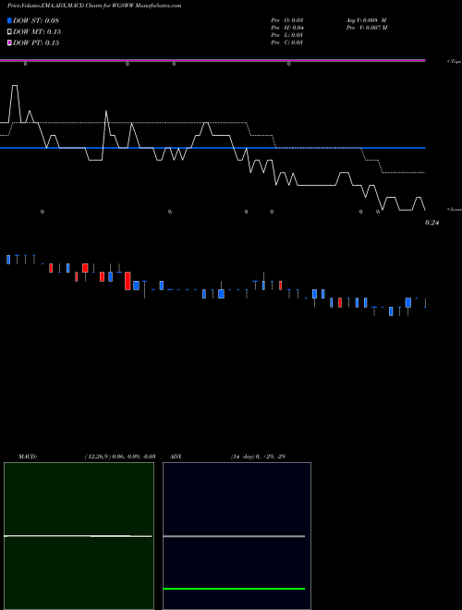Click the Lows label beside the chart
Screen dimensions: 462x610
click(455, 209)
